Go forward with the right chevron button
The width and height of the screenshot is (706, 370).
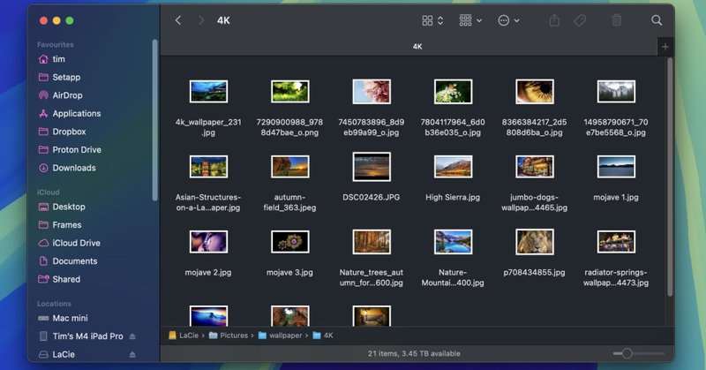201,20
